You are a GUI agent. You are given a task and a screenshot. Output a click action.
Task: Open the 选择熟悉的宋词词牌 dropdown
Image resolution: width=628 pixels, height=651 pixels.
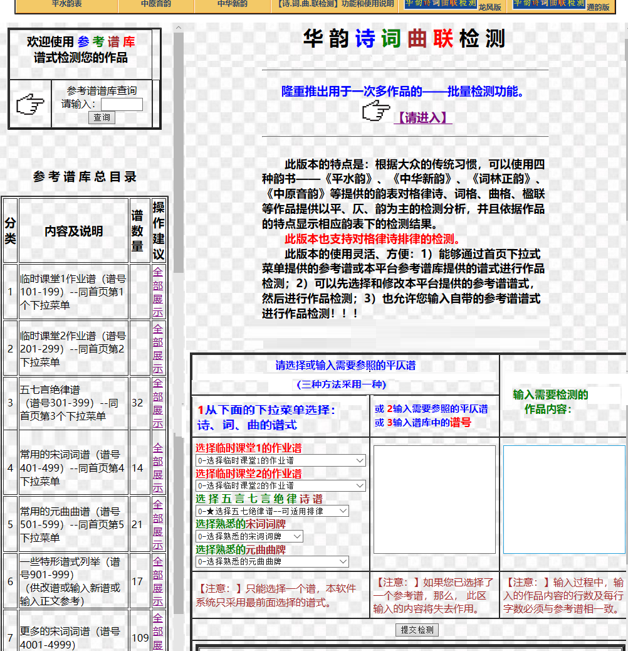[249, 536]
